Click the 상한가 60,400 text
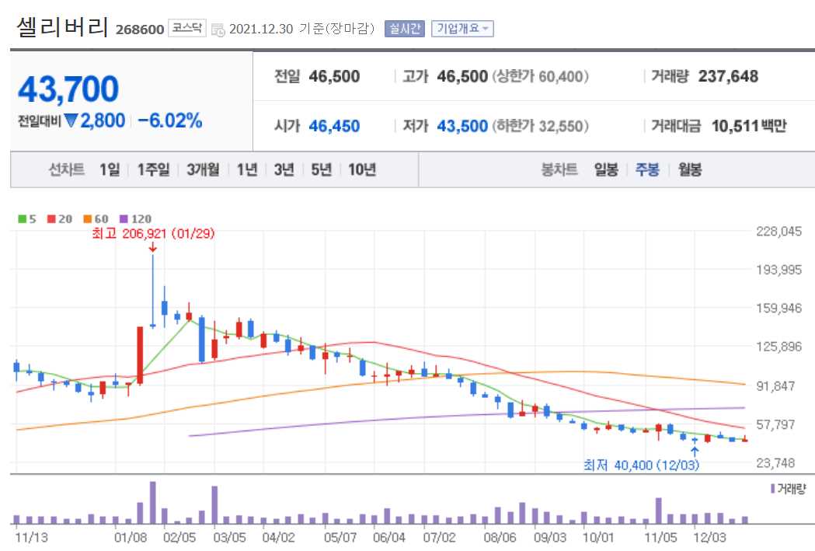Viewport: 815px width, 551px height. coord(540,76)
